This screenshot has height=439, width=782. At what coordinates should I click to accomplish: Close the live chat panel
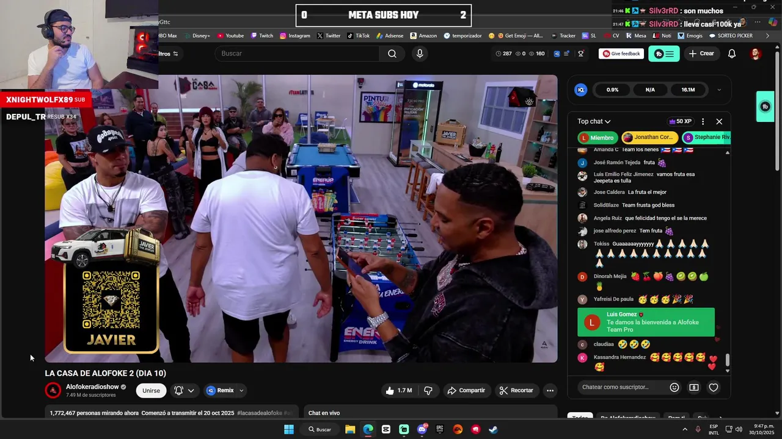pyautogui.click(x=719, y=121)
